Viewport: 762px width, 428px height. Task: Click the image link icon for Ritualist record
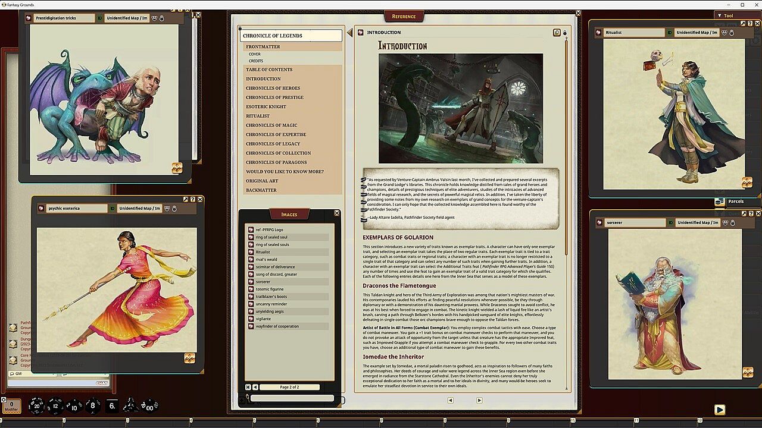pyautogui.click(x=599, y=32)
